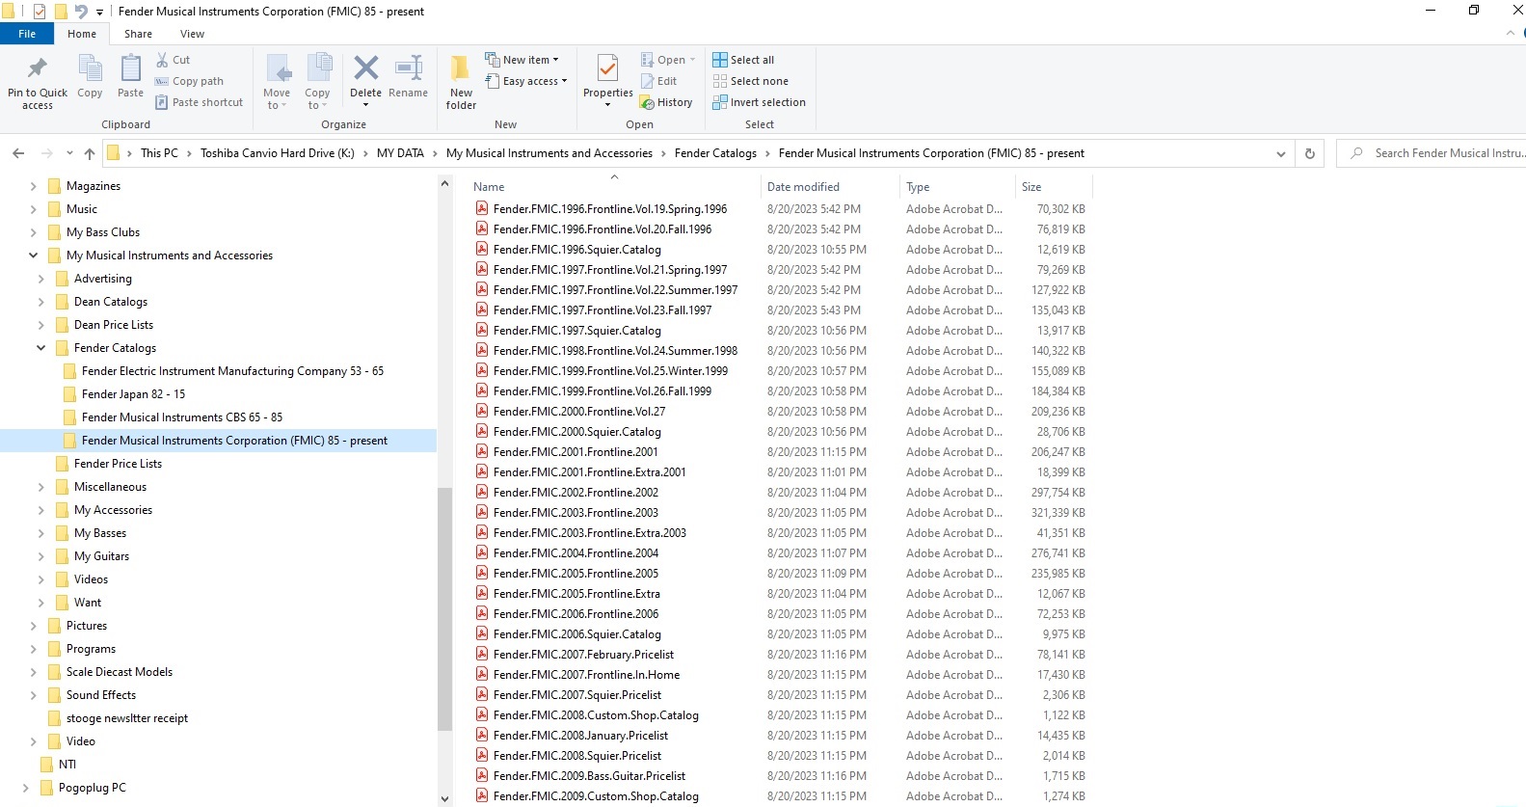Create a New folder from the ribbon
Screen dimensions: 1526x807
[x=461, y=82]
